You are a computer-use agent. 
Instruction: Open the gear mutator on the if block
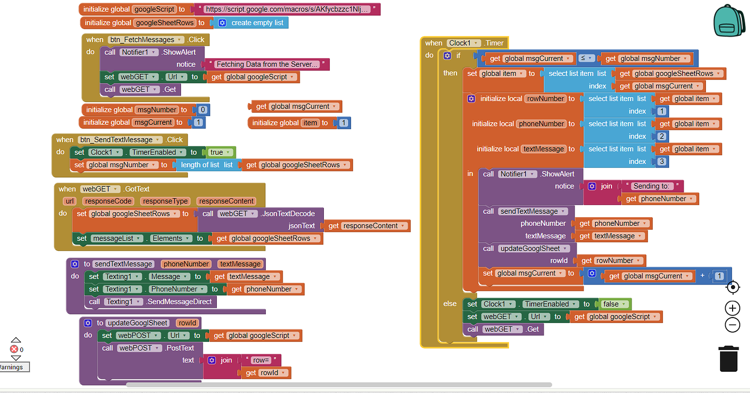(x=447, y=56)
